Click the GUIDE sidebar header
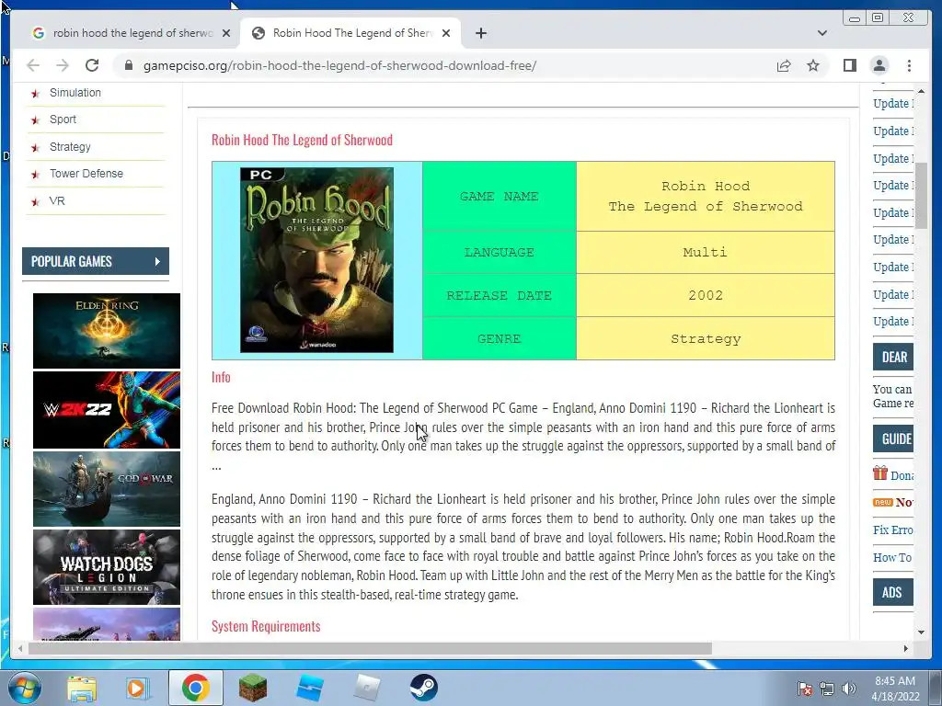 [x=893, y=438]
